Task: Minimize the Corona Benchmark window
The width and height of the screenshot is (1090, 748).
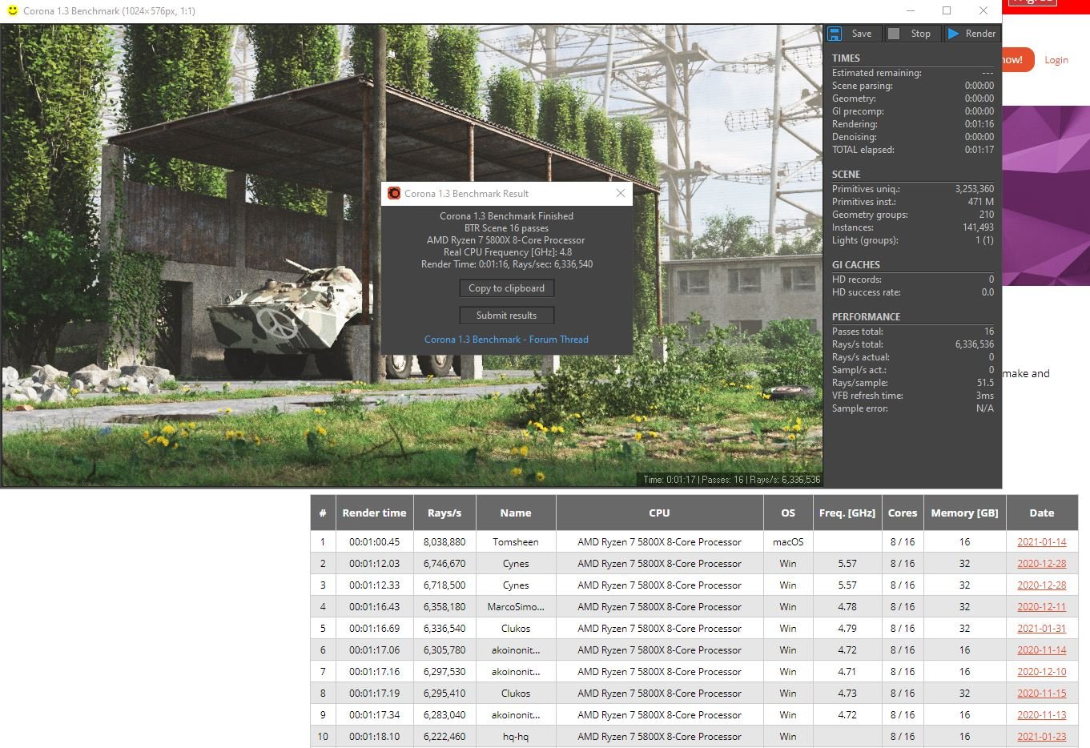Action: [911, 10]
